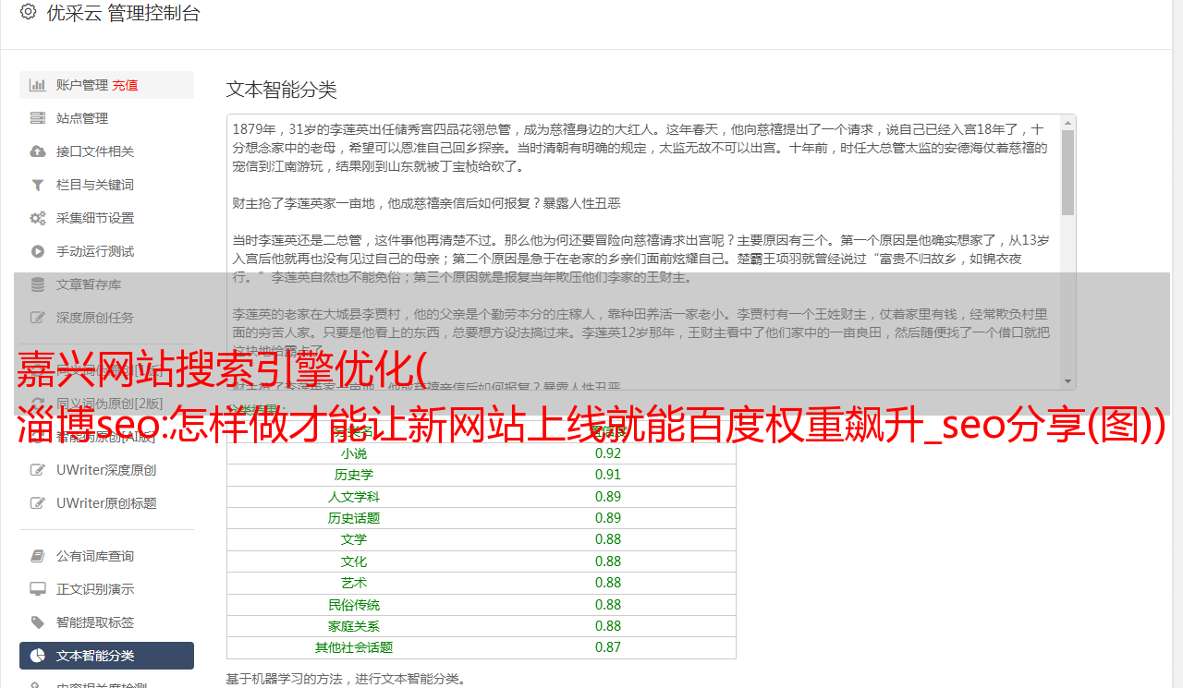Viewport: 1183px width, 688px height.
Task: Click the 0.88 score for 文学
Action: (x=608, y=539)
